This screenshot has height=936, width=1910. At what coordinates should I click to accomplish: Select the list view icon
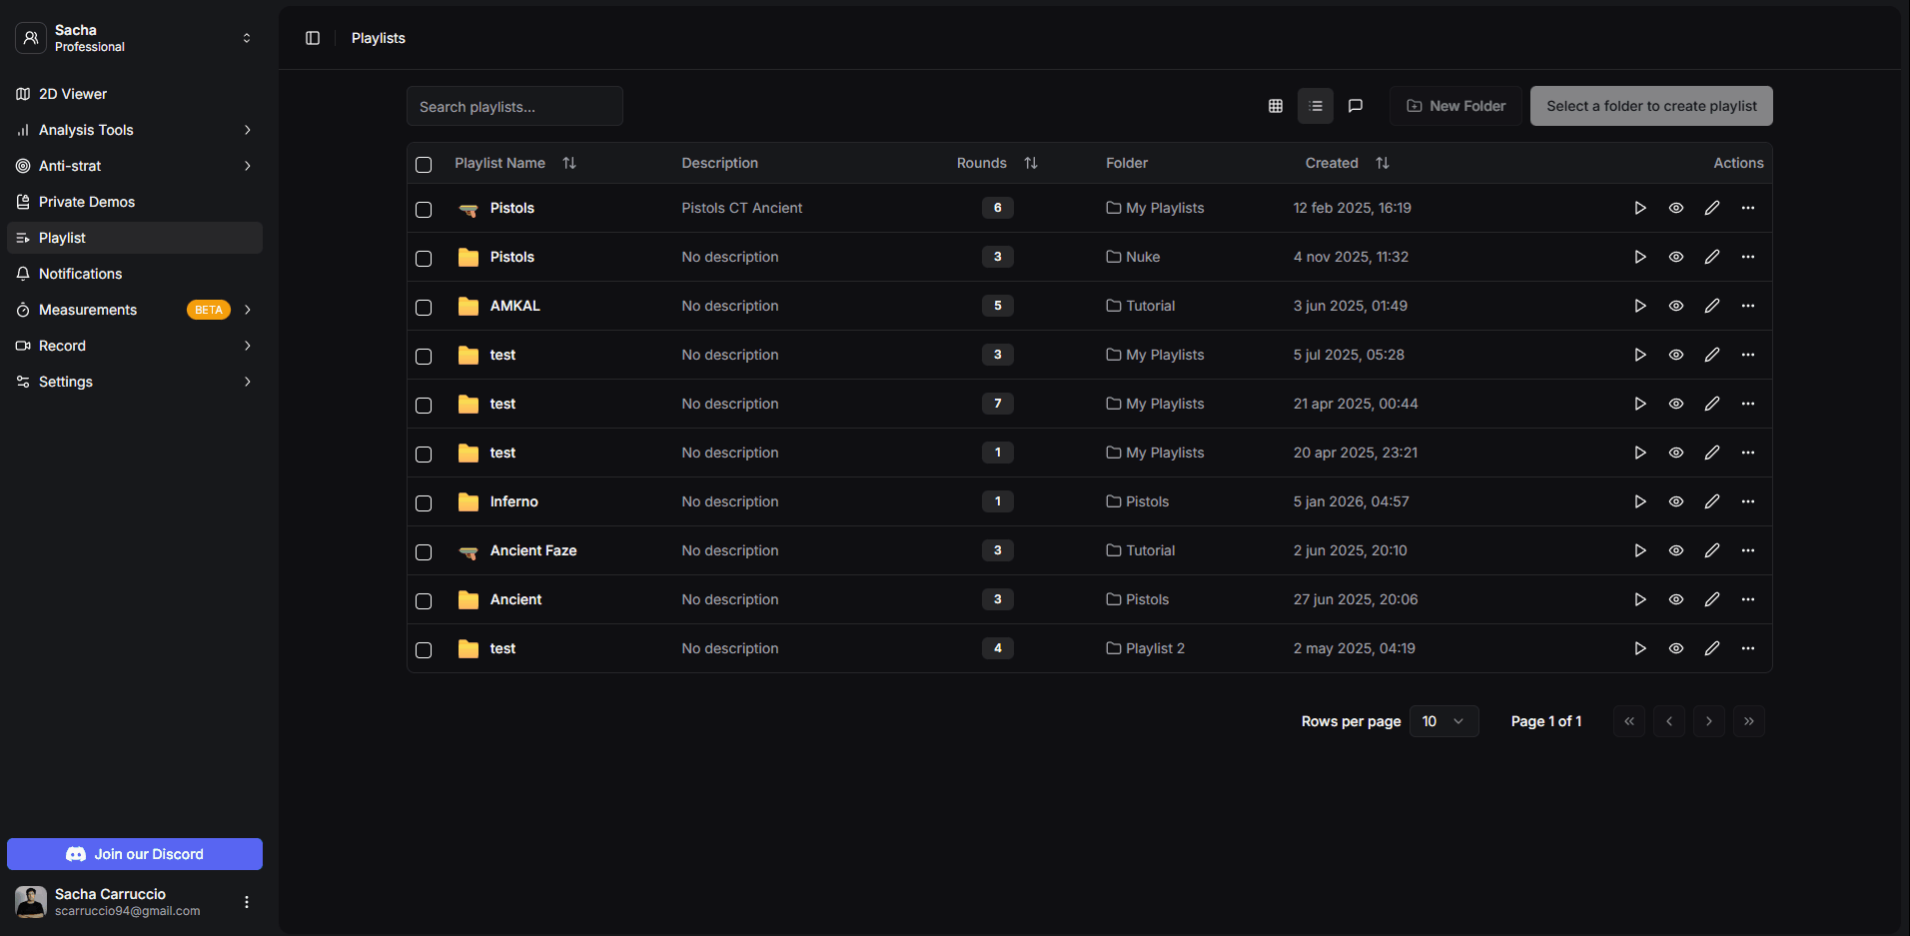tap(1316, 105)
